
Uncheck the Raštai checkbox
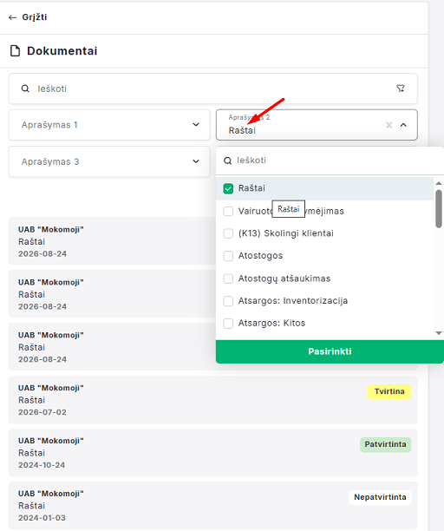click(228, 188)
